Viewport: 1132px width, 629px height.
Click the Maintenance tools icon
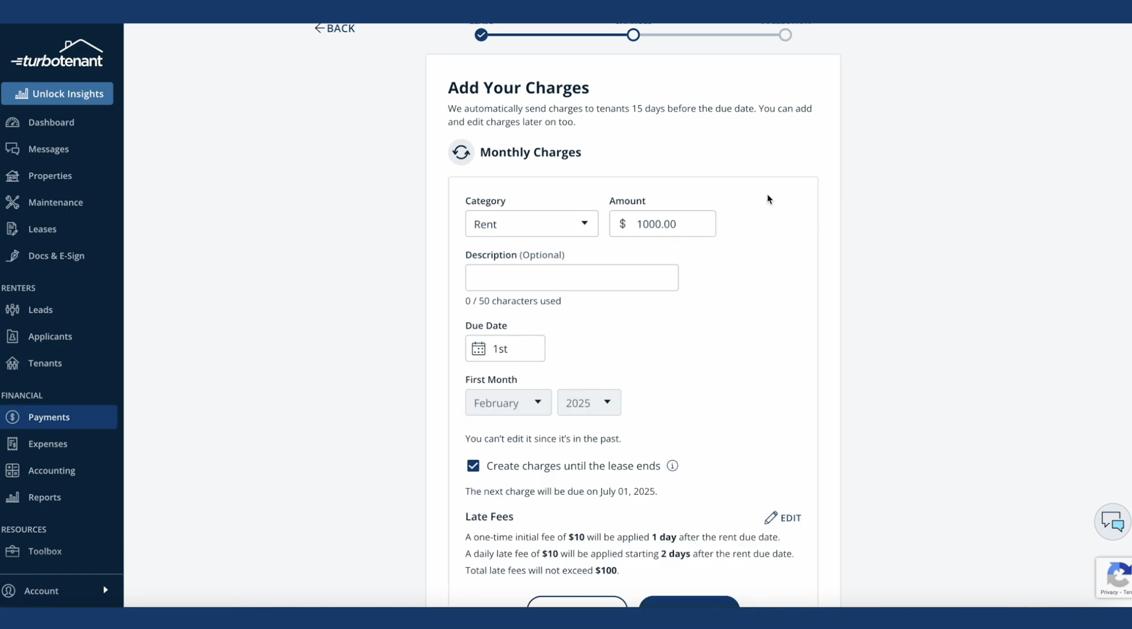point(13,202)
